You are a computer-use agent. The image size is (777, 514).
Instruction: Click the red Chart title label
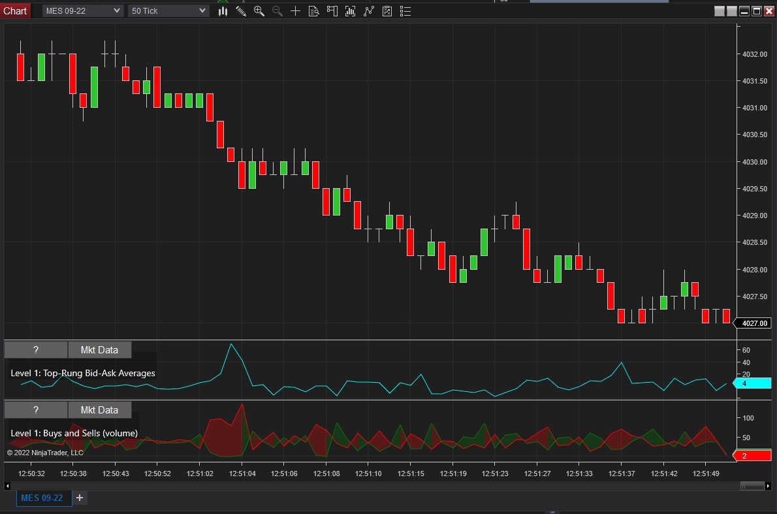16,11
